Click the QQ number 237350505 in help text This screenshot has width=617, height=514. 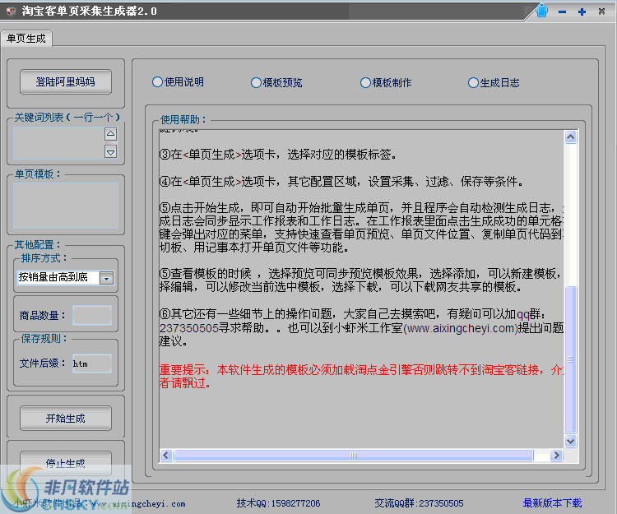[x=189, y=328]
